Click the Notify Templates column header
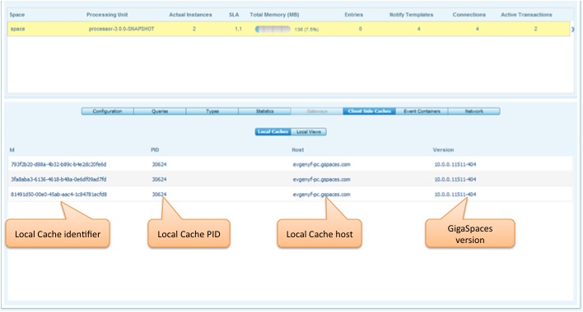Viewport: 583px width, 312px height. (x=411, y=15)
